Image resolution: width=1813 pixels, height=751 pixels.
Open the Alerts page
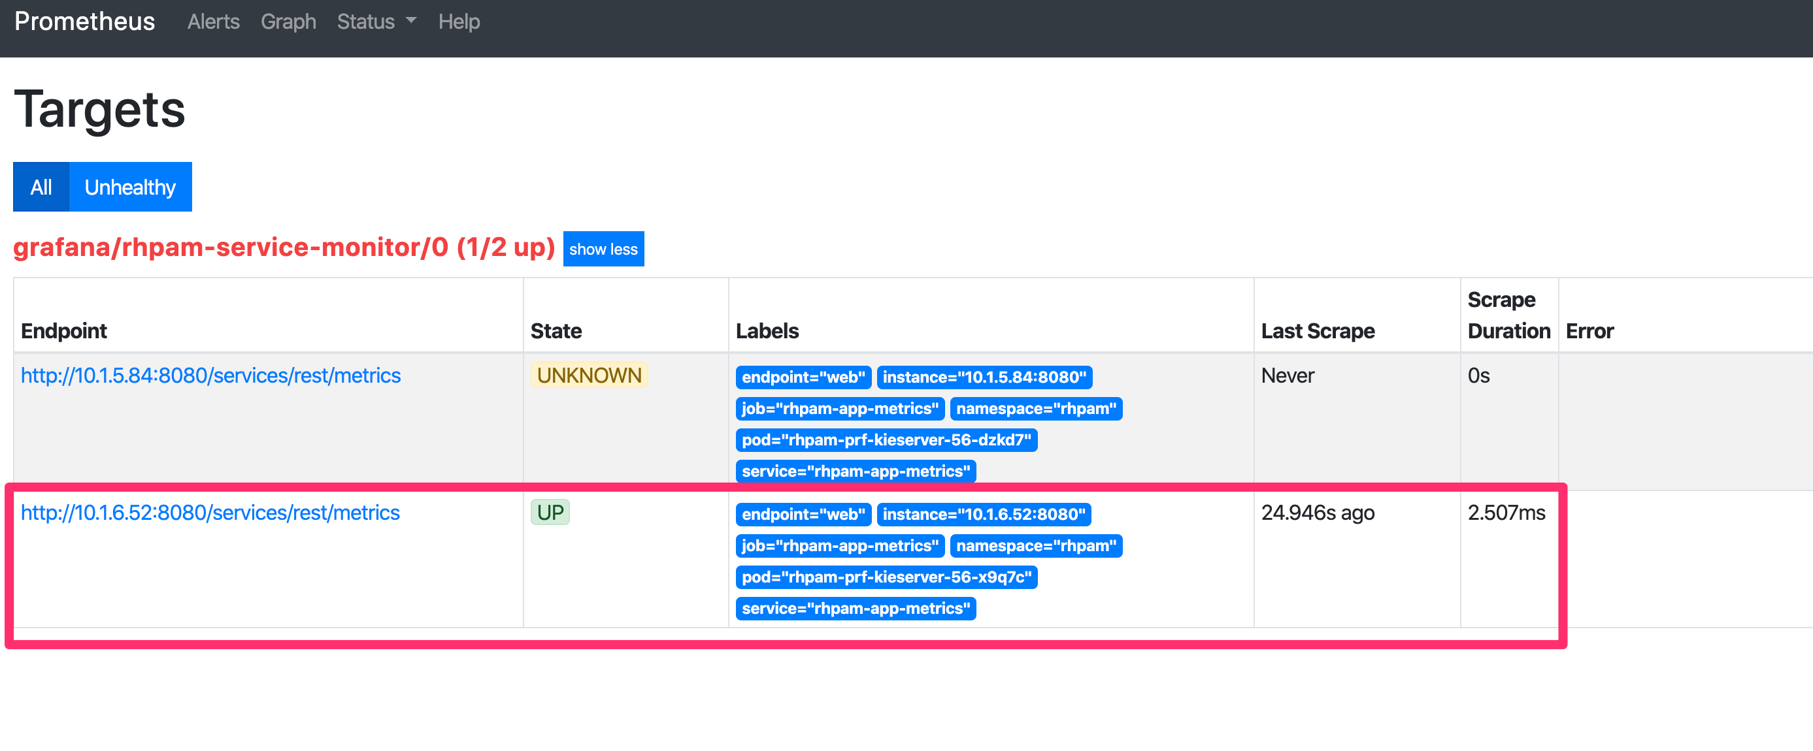213,22
